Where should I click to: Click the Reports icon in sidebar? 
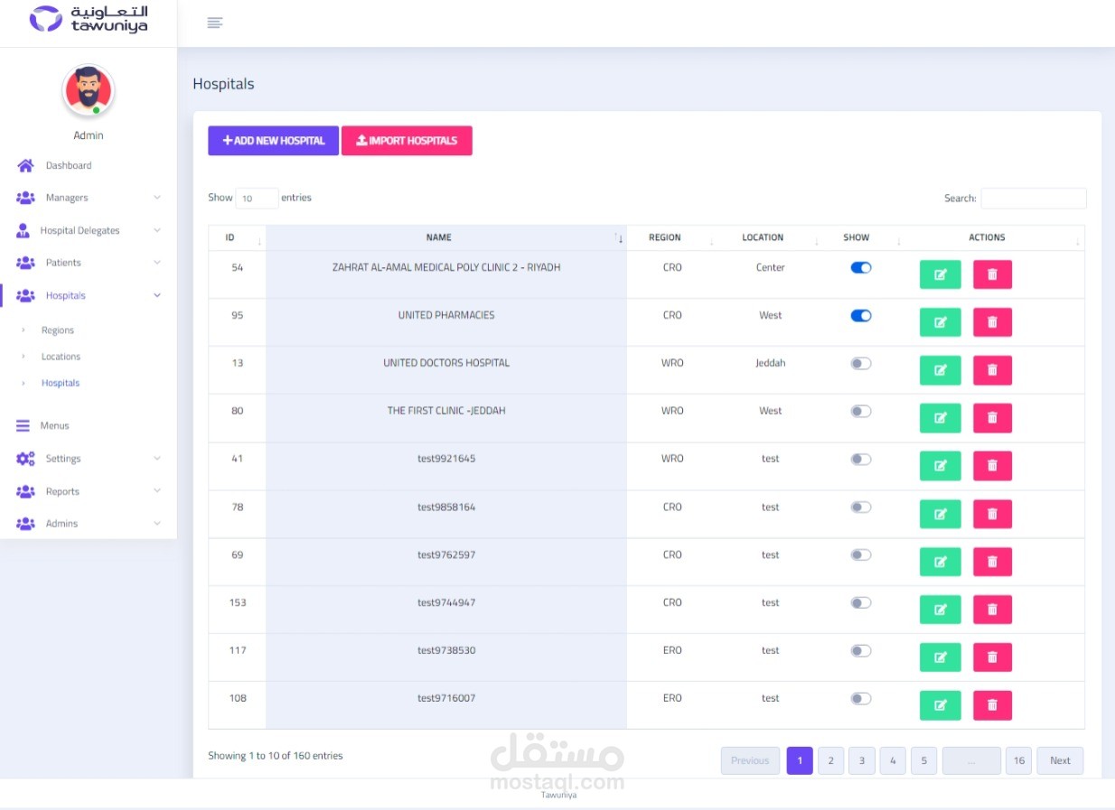[x=25, y=491]
